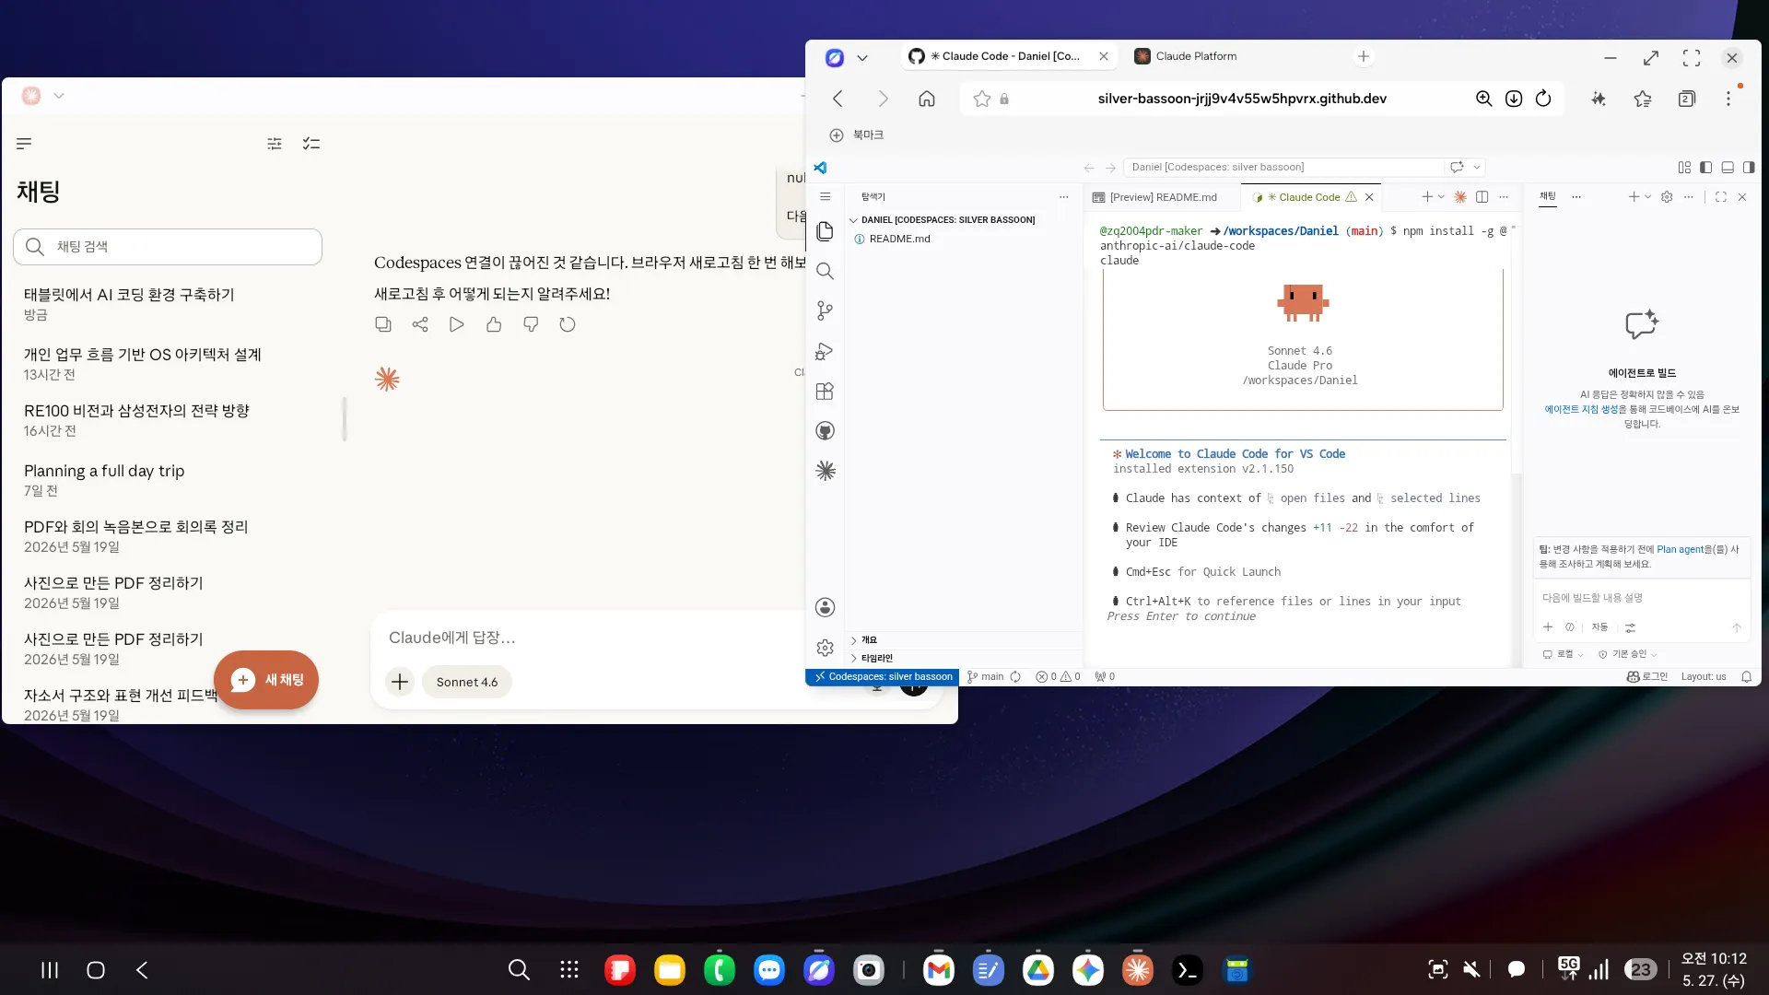The image size is (1769, 995).
Task: Give thumbs up to Claude response
Action: pyautogui.click(x=494, y=324)
